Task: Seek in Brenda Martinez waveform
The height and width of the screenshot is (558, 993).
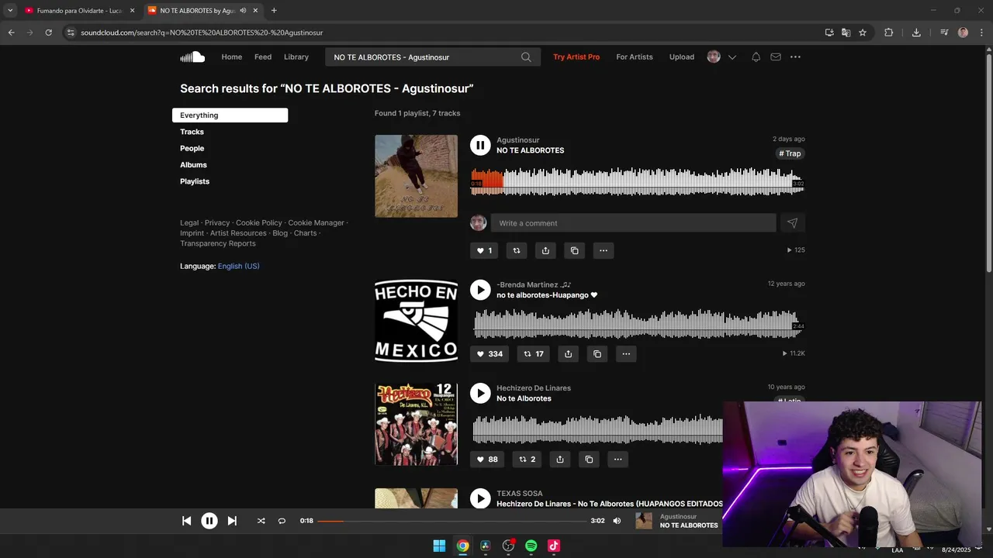Action: (x=637, y=324)
